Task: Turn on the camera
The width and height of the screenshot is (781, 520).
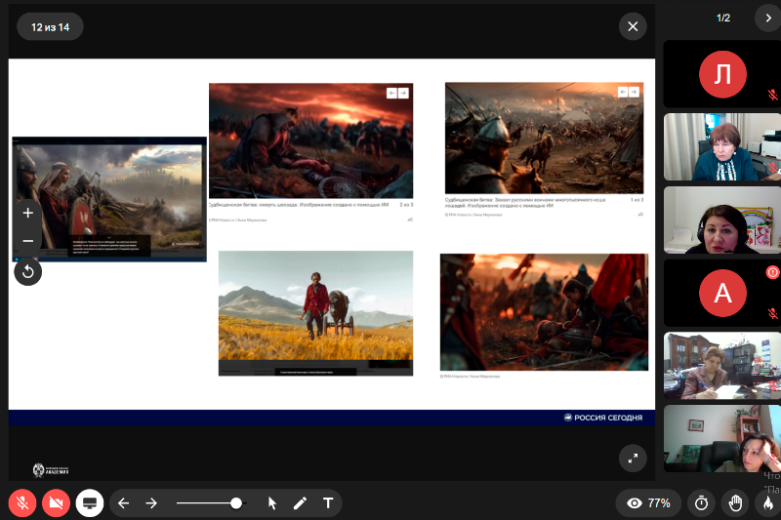Action: (57, 503)
